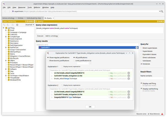
Task: Go forward with the right arrow
Action: point(9,12)
